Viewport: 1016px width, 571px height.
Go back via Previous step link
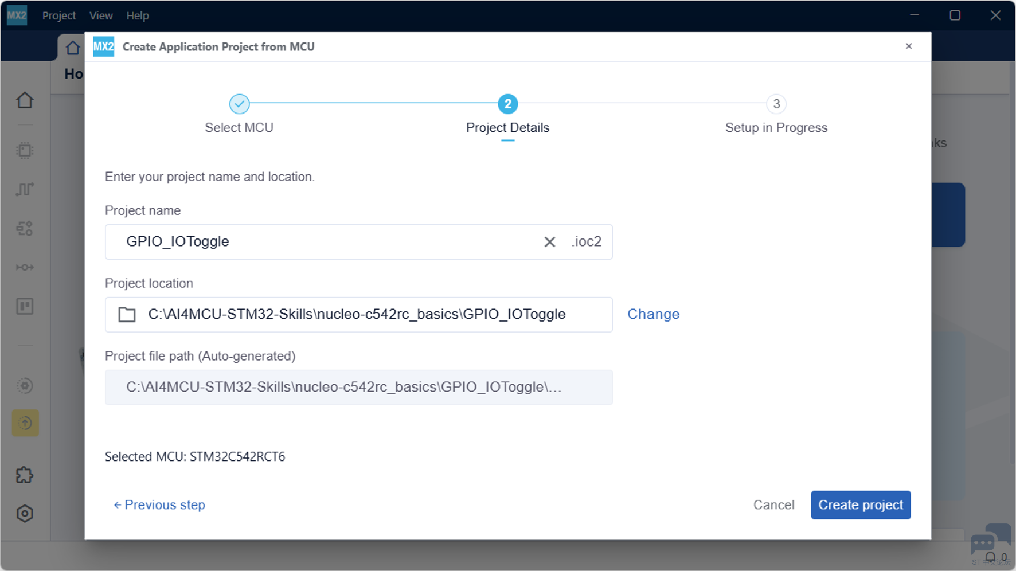[x=159, y=505]
